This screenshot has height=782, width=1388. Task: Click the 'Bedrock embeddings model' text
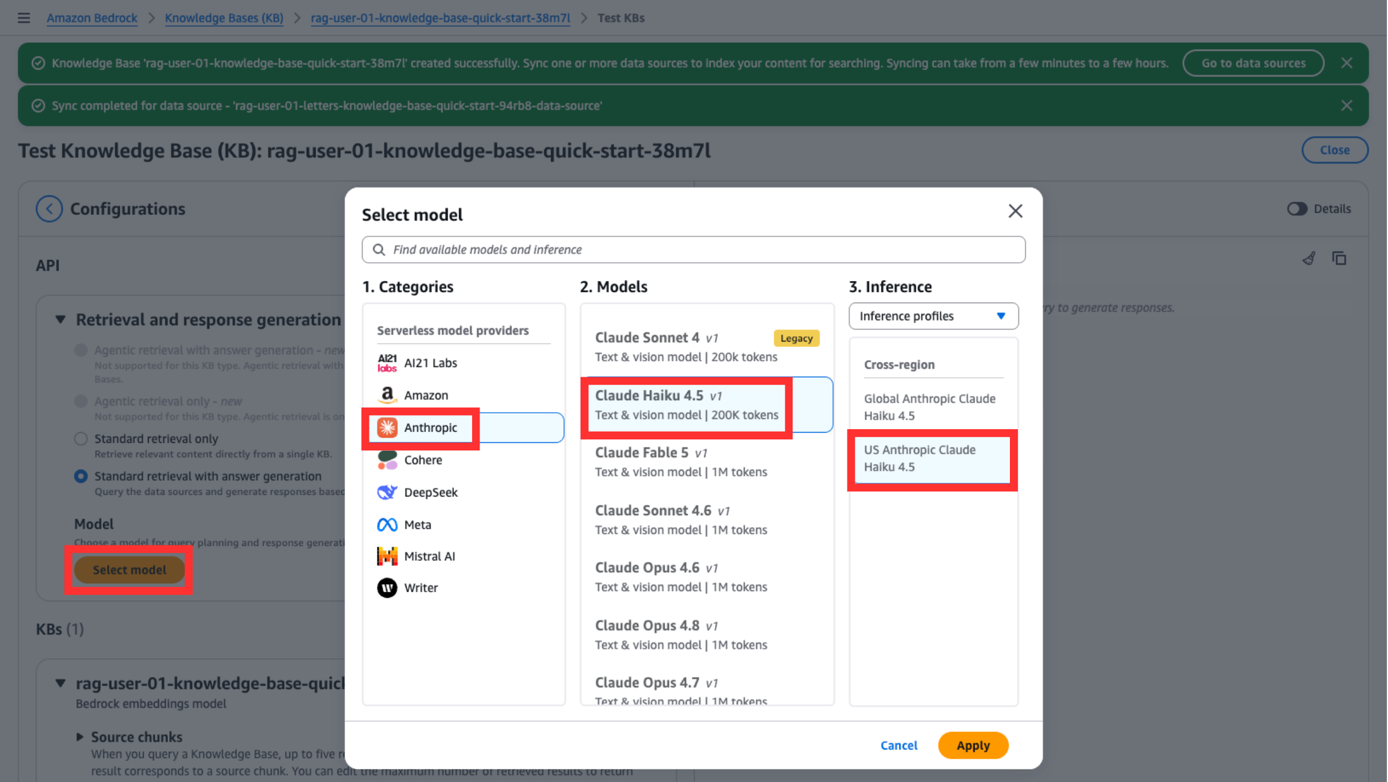point(151,704)
